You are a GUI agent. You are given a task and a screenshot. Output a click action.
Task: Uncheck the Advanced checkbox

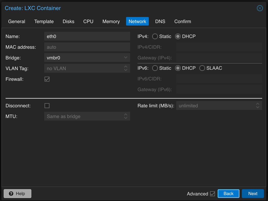pos(213,194)
